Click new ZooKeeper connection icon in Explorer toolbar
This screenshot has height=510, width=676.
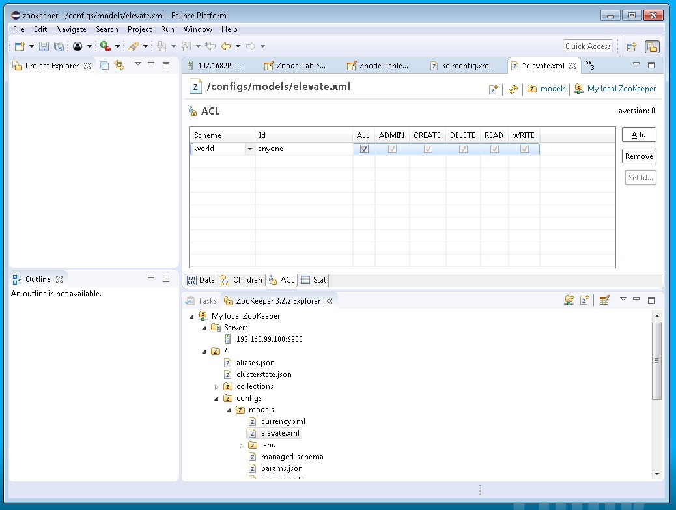tap(569, 300)
